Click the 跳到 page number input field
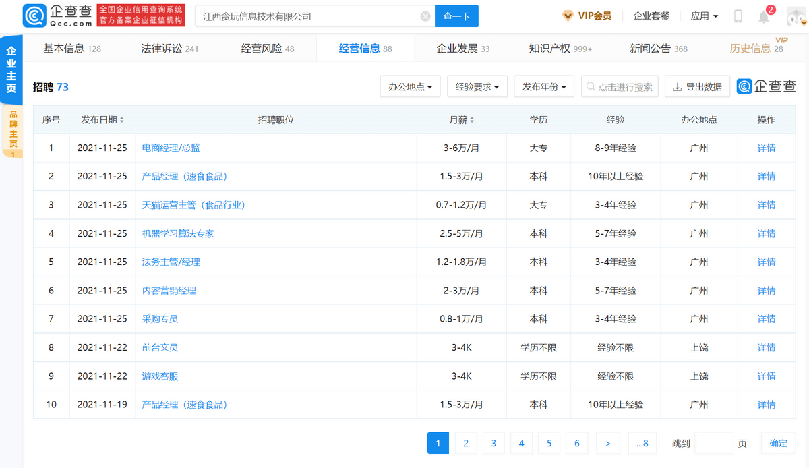 713,443
